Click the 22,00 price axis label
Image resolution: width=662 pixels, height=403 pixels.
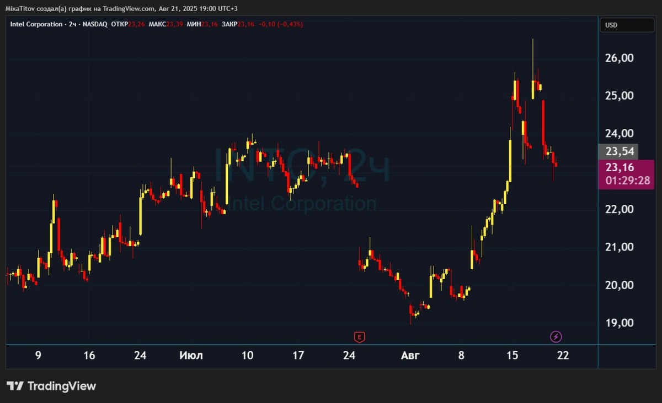click(620, 210)
